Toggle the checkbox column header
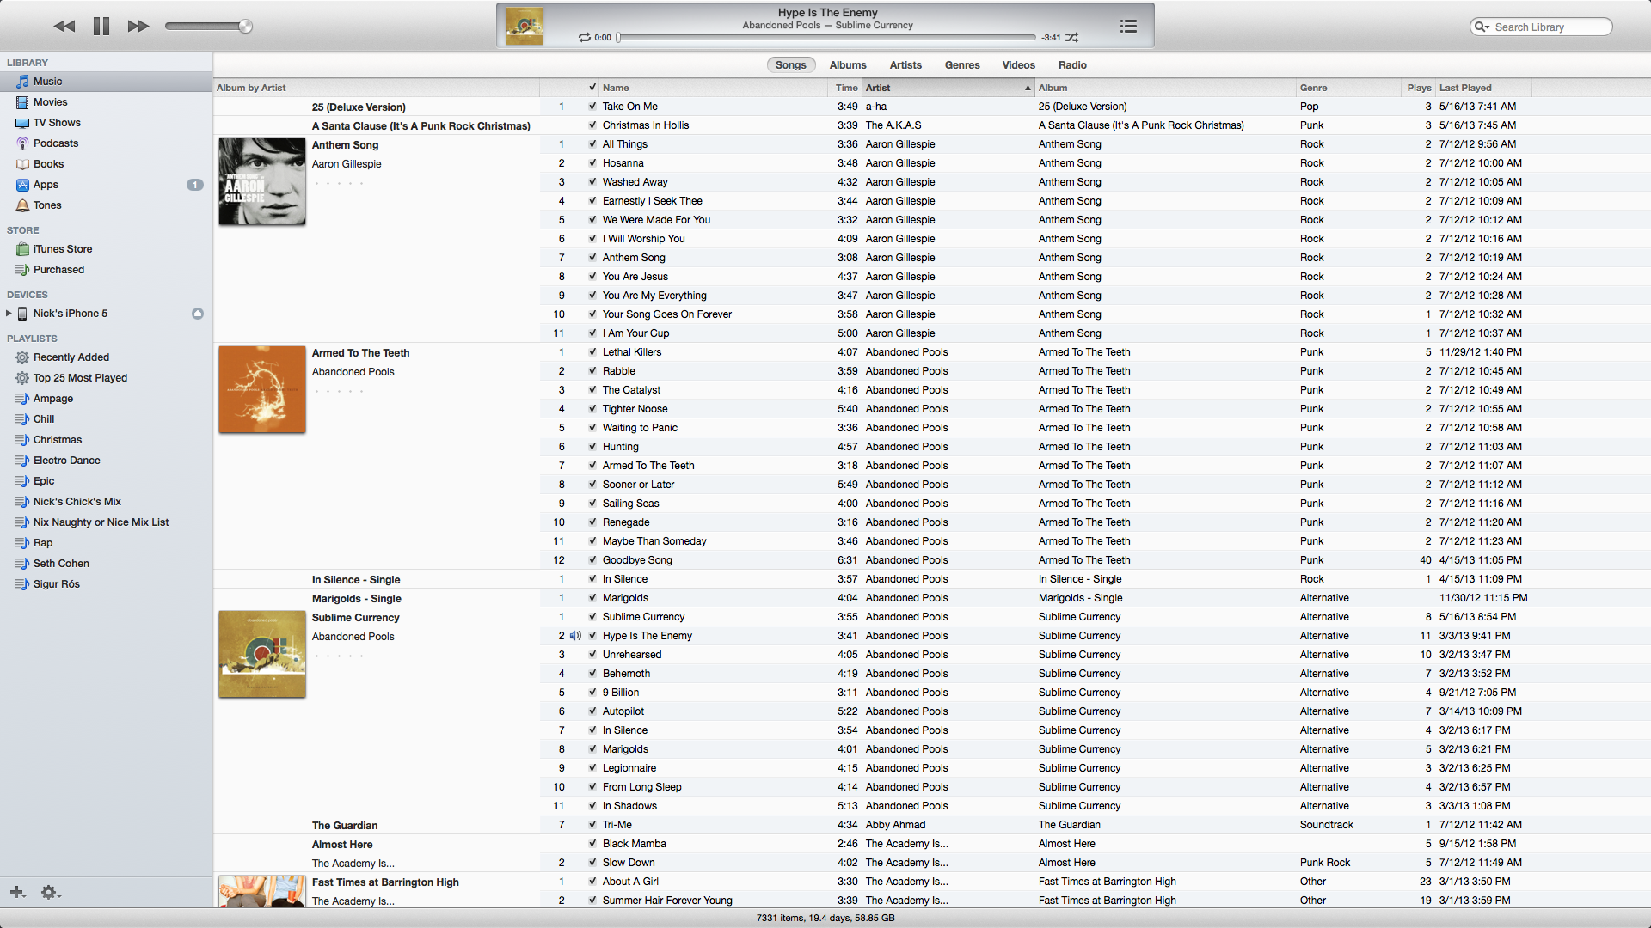The image size is (1651, 928). tap(592, 88)
